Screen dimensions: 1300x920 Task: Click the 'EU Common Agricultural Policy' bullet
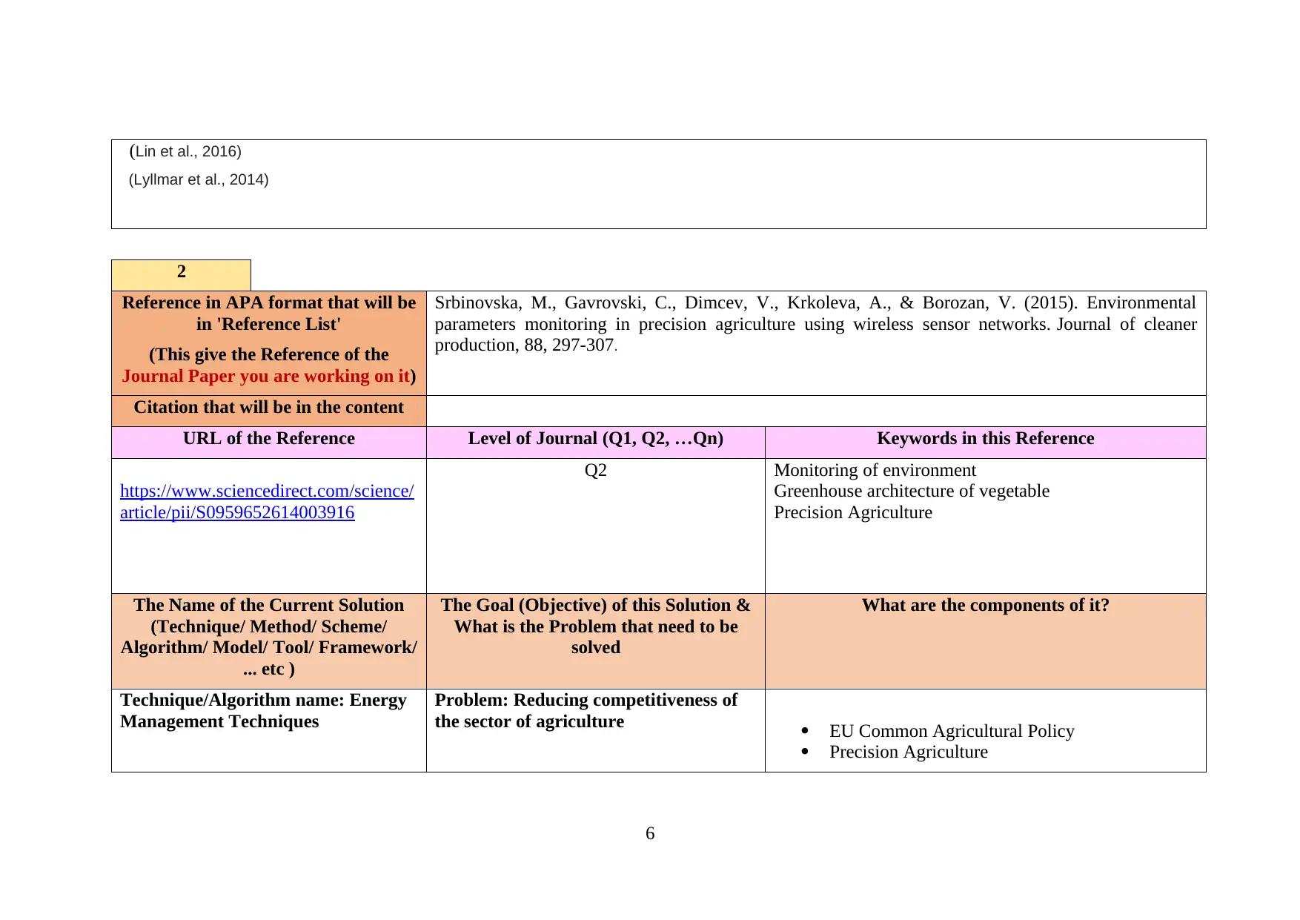point(952,731)
